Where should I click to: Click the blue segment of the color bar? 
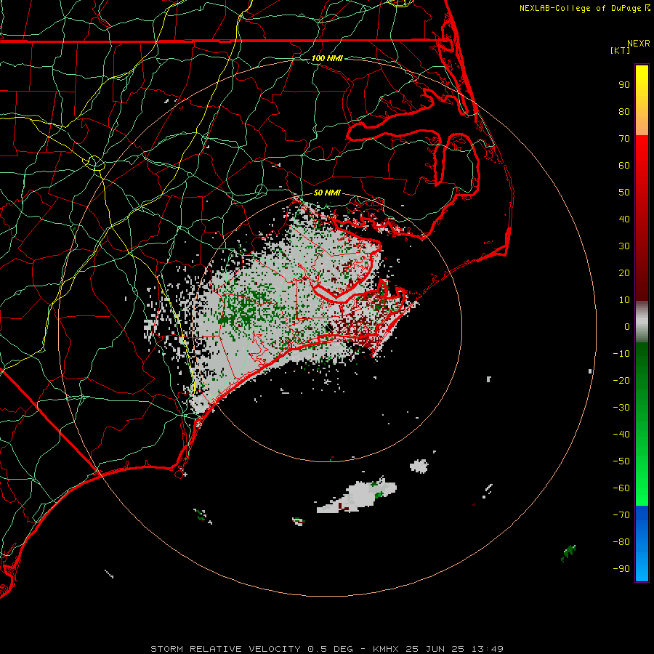[x=642, y=543]
